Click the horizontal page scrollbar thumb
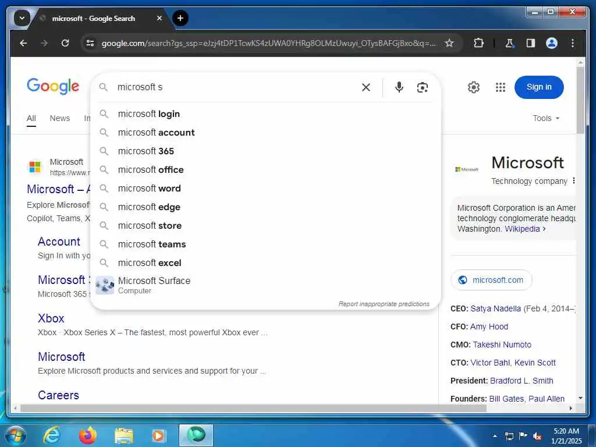Viewport: 596px width, 447px height. 253,408
